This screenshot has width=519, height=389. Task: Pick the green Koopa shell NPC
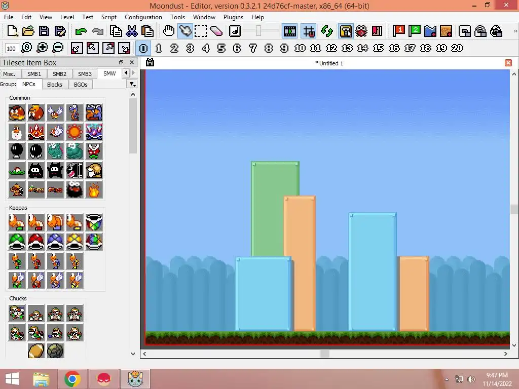pos(17,242)
